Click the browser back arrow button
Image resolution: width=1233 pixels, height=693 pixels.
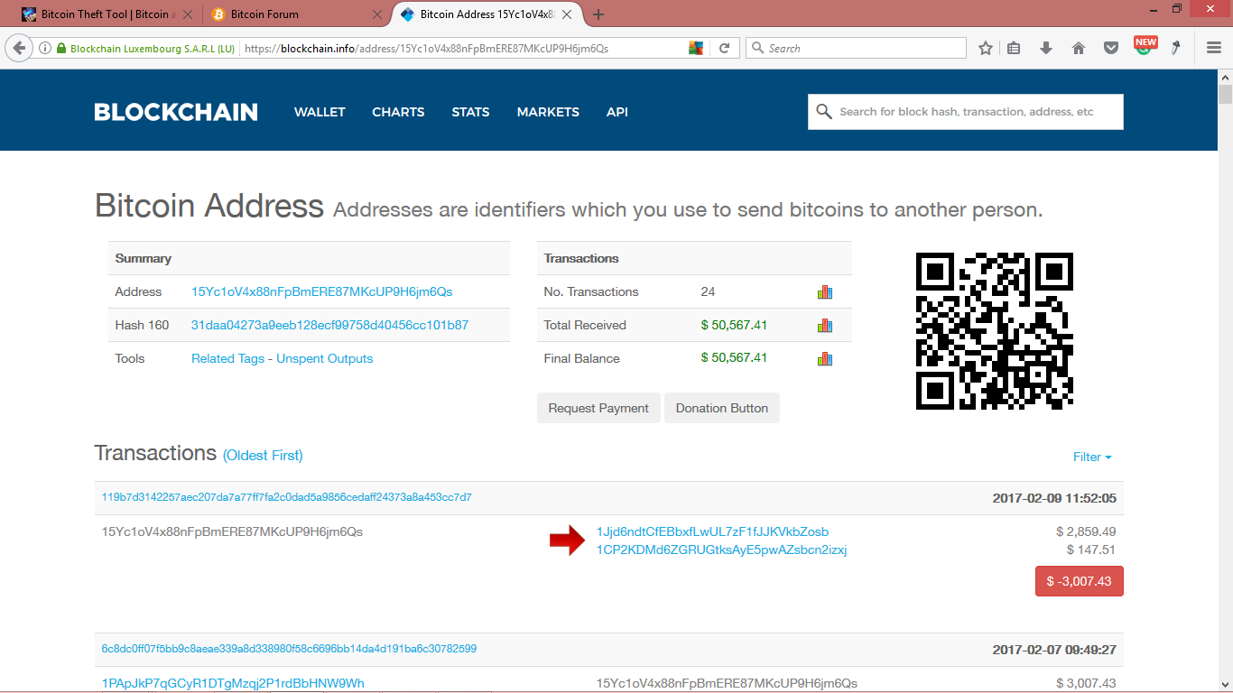[18, 48]
